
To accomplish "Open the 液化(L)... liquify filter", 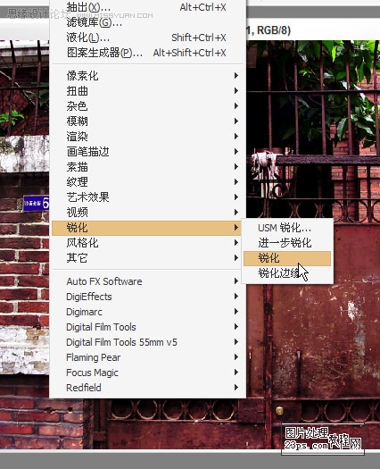I will (148, 38).
